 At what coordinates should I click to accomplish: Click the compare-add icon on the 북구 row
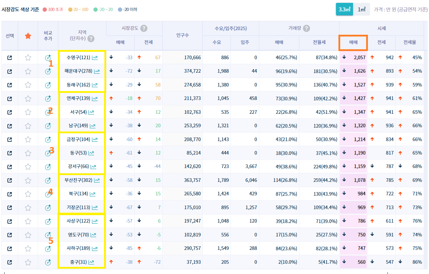pyautogui.click(x=48, y=194)
